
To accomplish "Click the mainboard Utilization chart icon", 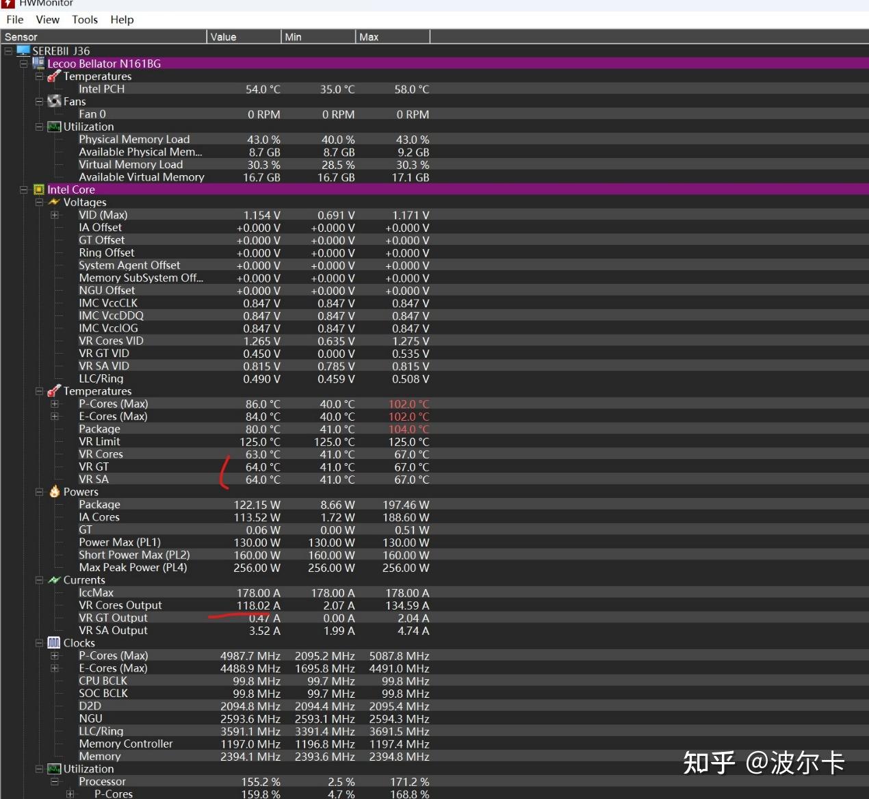I will coord(54,127).
